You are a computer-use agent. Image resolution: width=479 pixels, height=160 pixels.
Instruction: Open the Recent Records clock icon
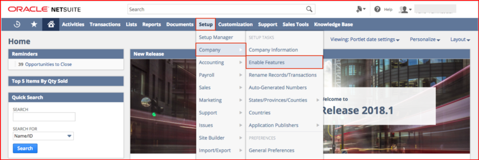pos(17,24)
